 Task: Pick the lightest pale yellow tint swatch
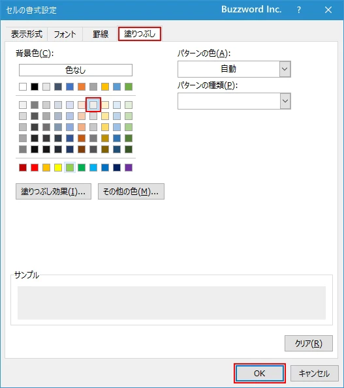pos(105,105)
